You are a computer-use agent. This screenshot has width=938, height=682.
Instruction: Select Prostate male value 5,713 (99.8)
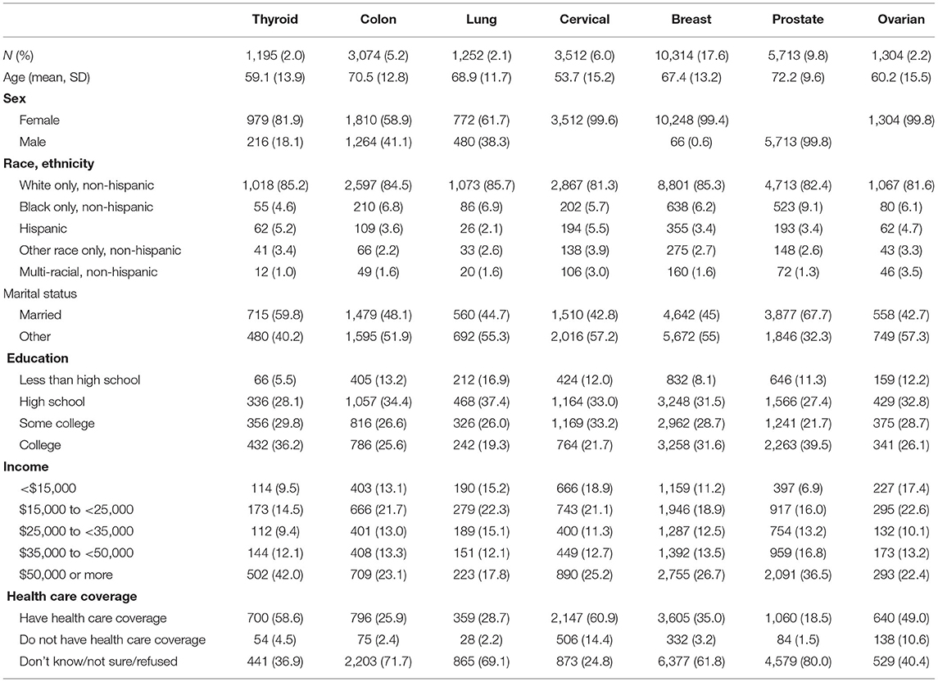(798, 142)
